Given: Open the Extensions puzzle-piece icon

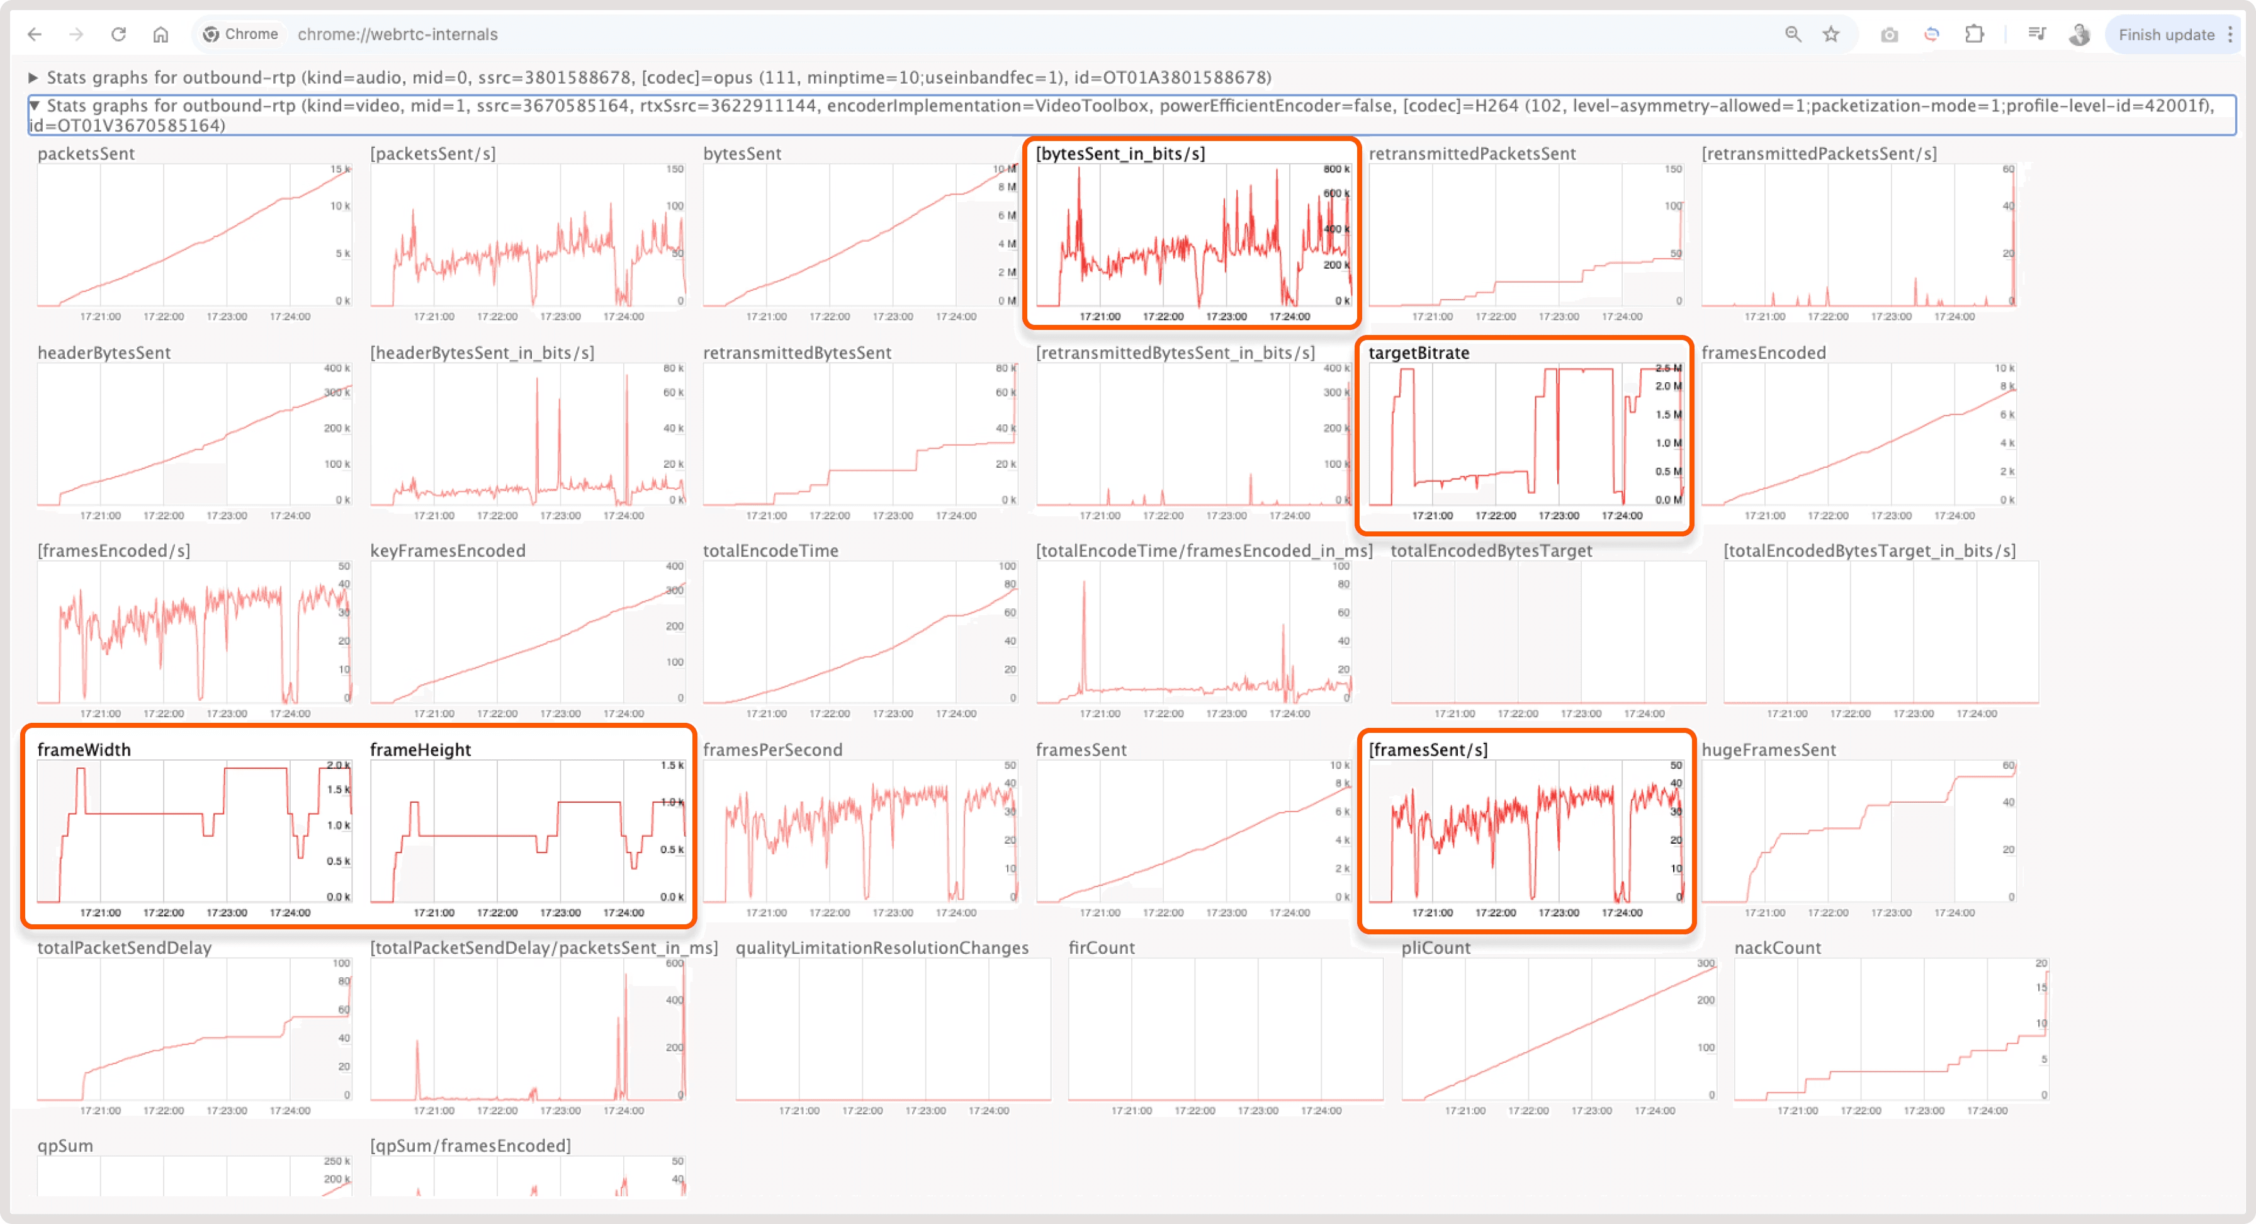Looking at the screenshot, I should click(x=1974, y=34).
